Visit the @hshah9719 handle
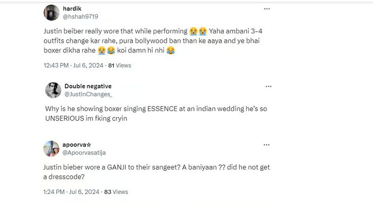Image resolution: width=373 pixels, height=204 pixels. [x=80, y=16]
